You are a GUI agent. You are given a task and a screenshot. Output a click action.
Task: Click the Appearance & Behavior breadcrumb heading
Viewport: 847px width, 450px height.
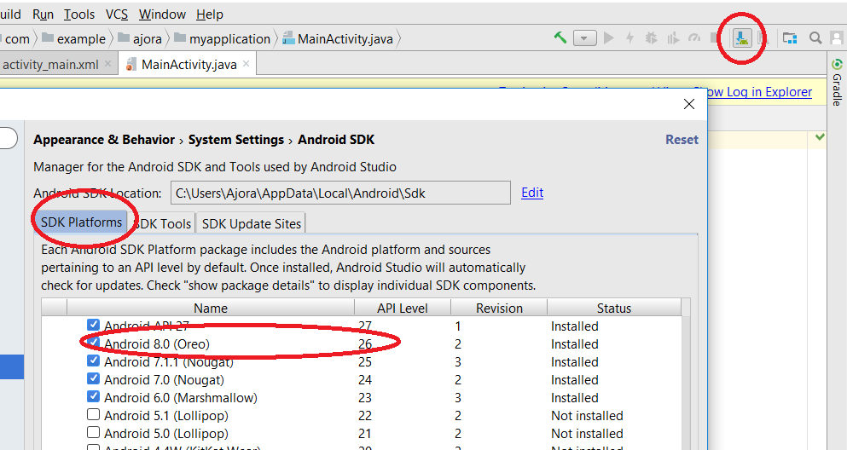[x=104, y=140]
